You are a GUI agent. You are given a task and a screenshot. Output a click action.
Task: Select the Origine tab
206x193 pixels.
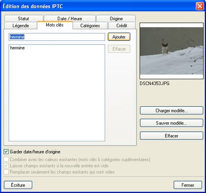click(x=116, y=19)
